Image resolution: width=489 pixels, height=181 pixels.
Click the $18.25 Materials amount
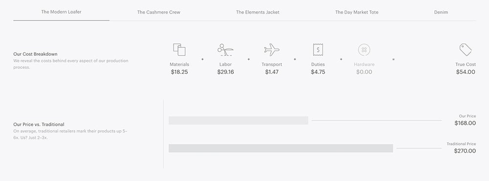[179, 72]
